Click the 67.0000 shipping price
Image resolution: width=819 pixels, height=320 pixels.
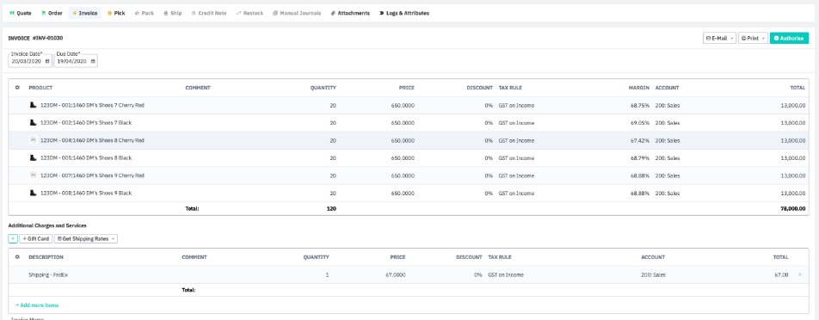point(395,274)
